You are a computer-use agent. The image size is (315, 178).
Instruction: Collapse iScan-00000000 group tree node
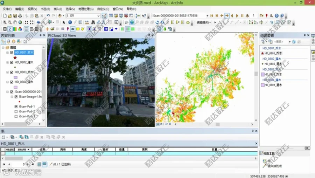click(x=7, y=92)
